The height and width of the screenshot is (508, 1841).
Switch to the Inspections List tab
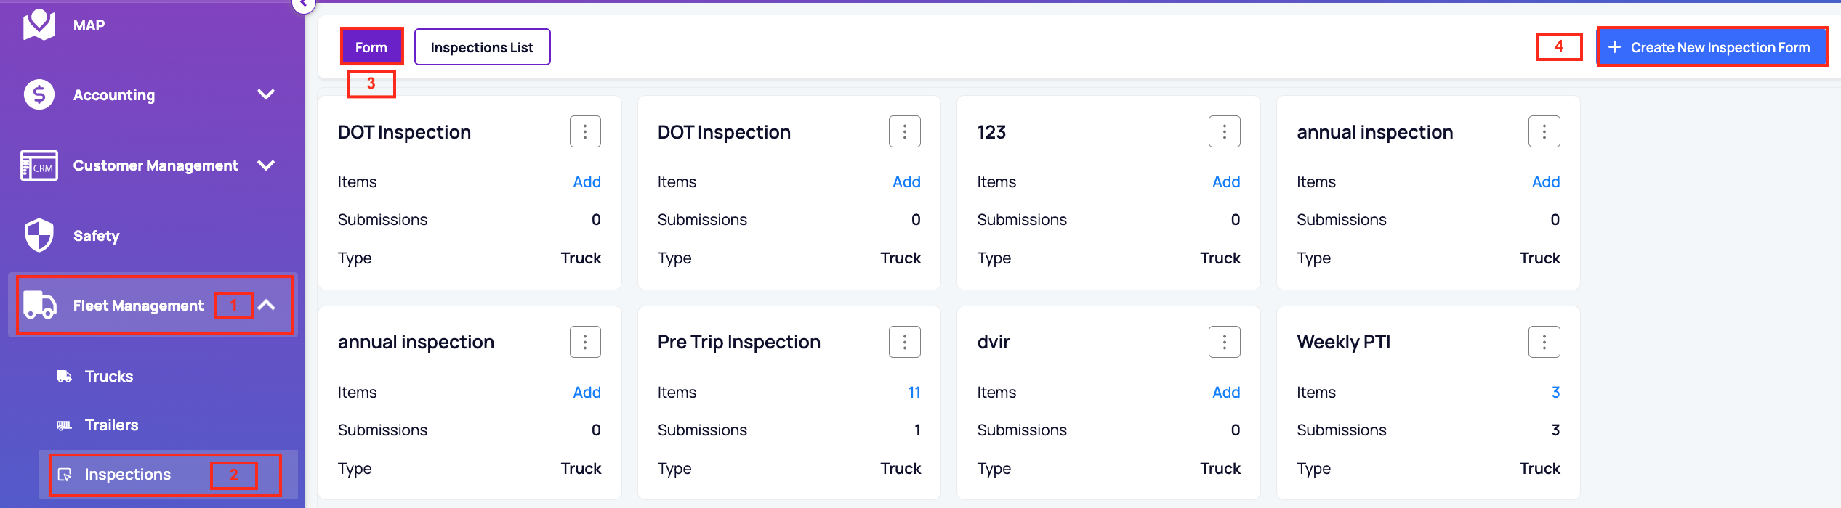(x=482, y=47)
